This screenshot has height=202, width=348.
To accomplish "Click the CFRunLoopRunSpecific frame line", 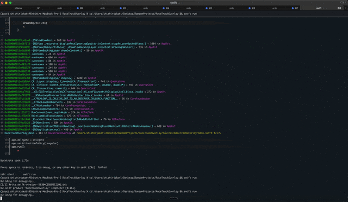I will 47,109.
